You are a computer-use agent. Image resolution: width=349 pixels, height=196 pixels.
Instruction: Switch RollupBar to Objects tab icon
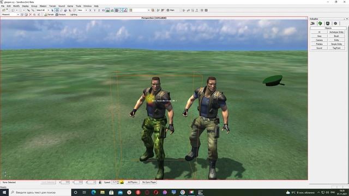312,23
